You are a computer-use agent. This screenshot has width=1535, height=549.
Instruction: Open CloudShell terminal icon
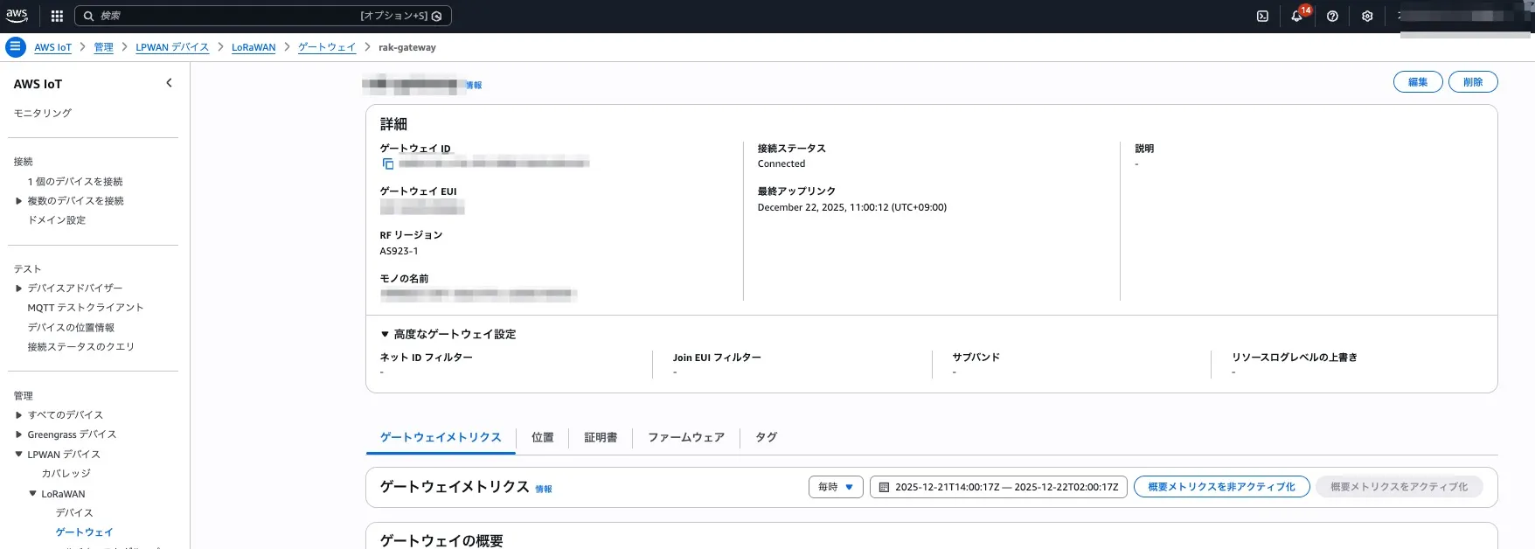(x=1262, y=16)
